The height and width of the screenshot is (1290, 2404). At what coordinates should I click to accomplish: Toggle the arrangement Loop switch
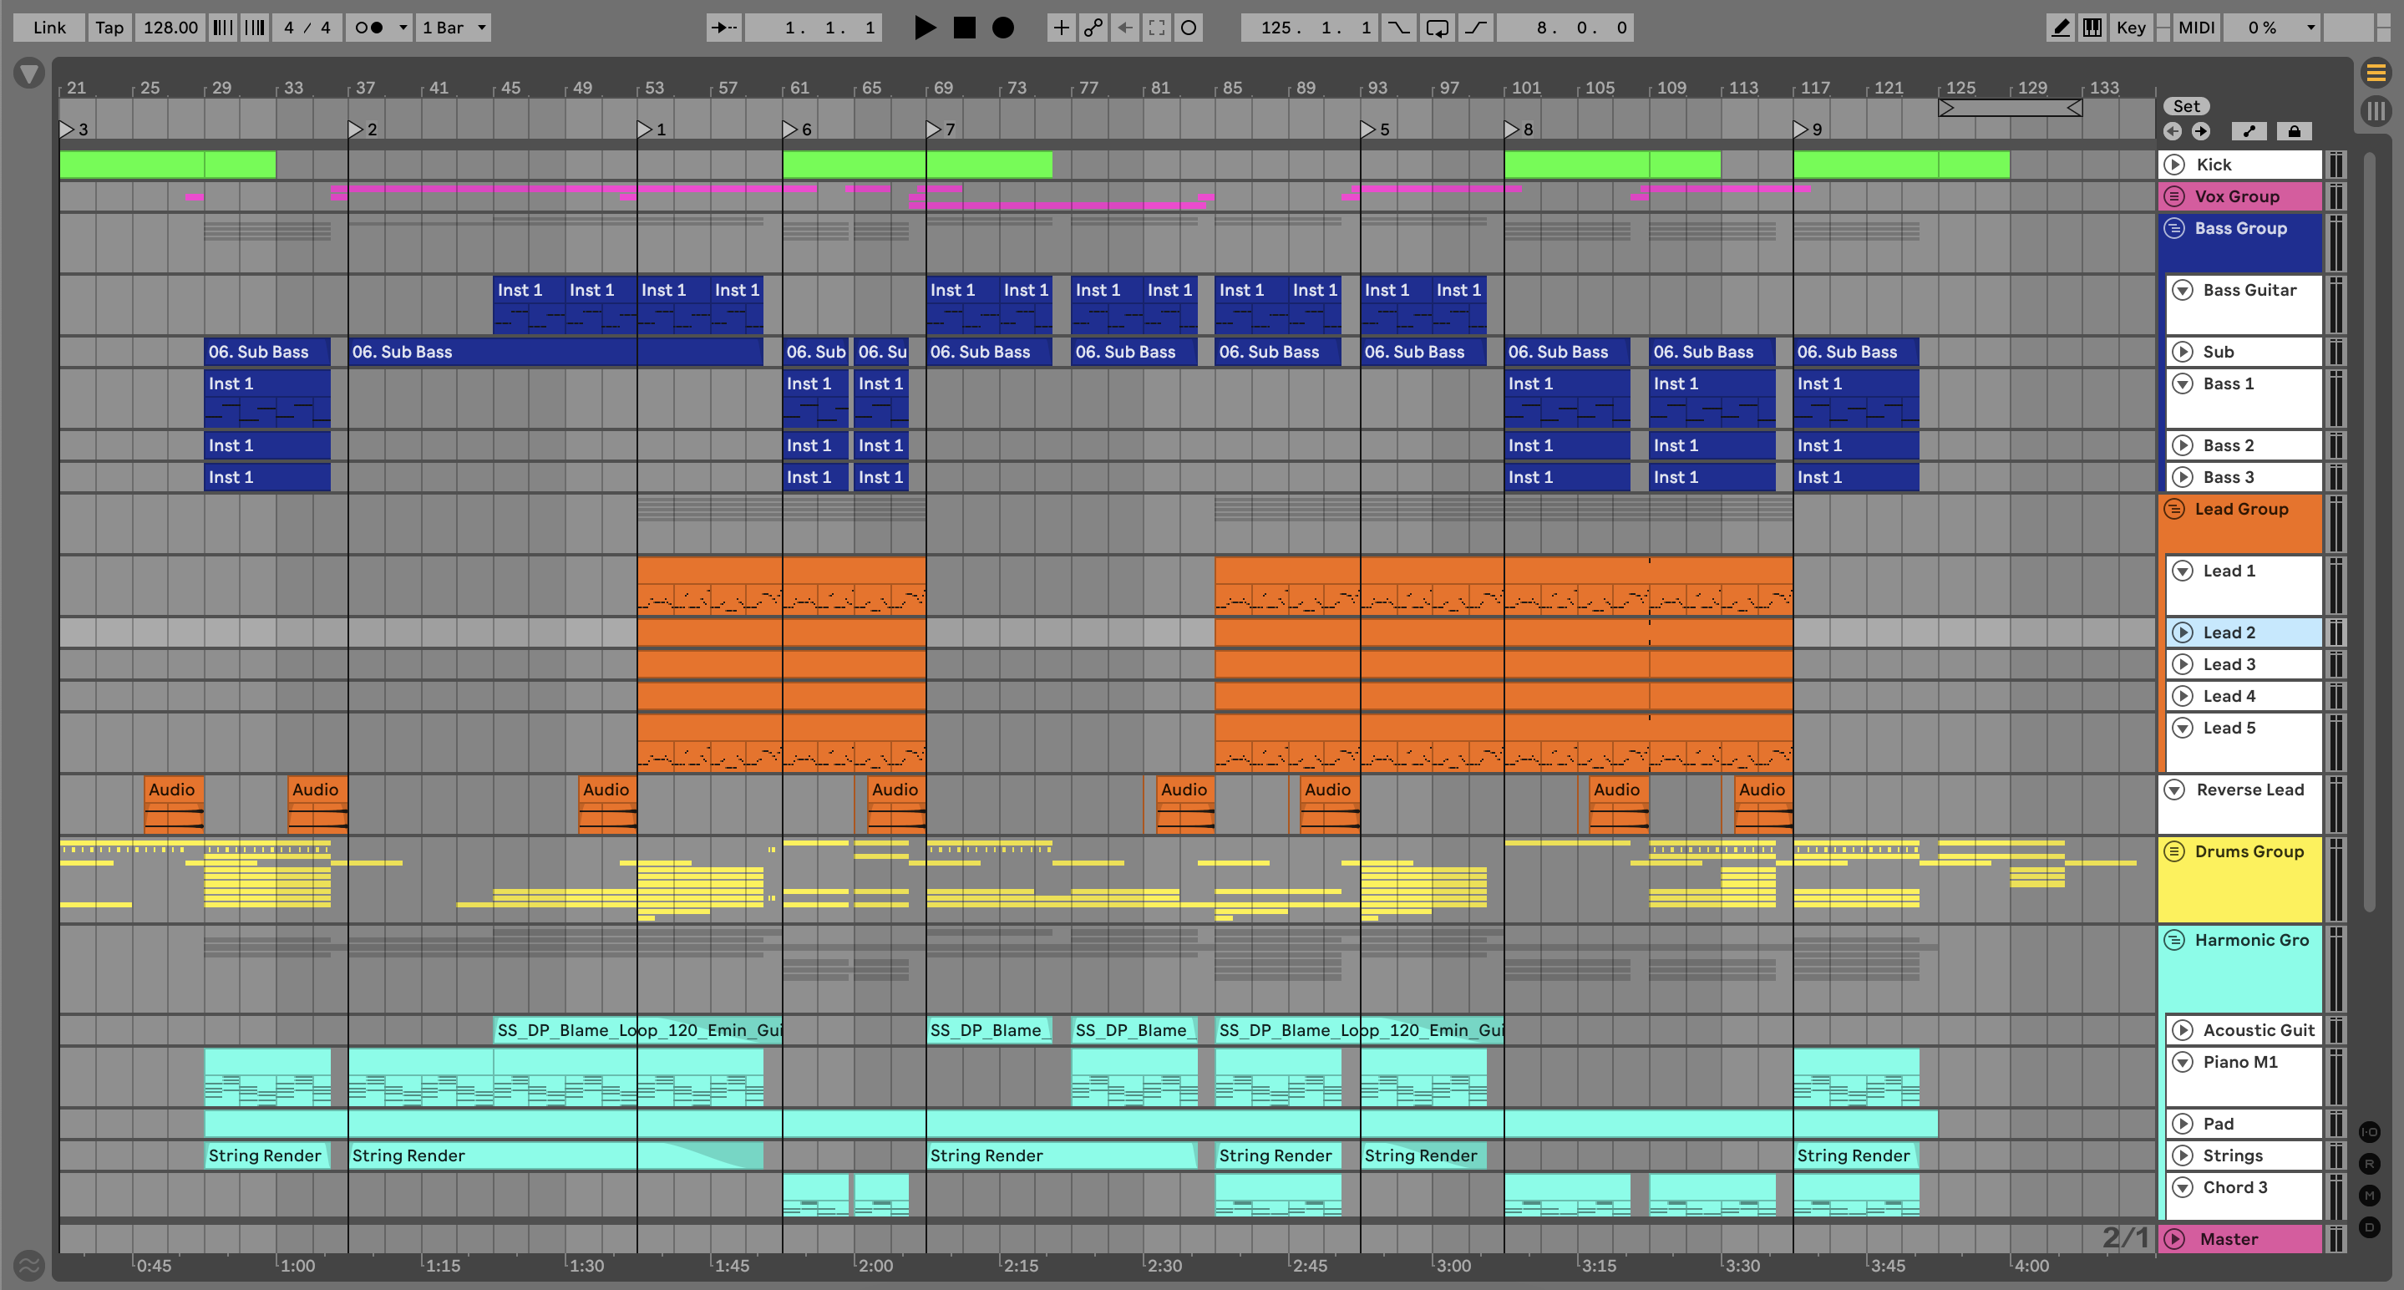coord(1438,27)
